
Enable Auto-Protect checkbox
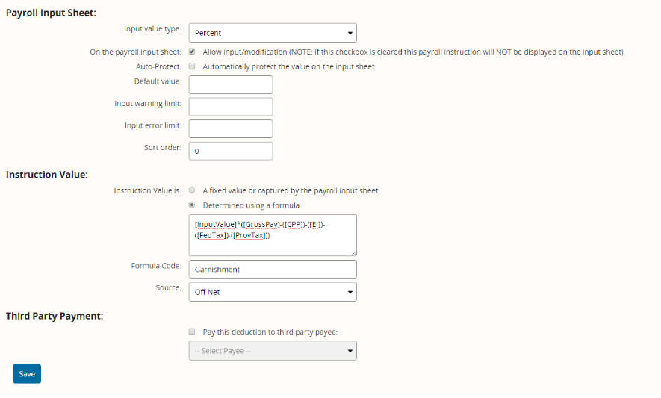tap(192, 66)
